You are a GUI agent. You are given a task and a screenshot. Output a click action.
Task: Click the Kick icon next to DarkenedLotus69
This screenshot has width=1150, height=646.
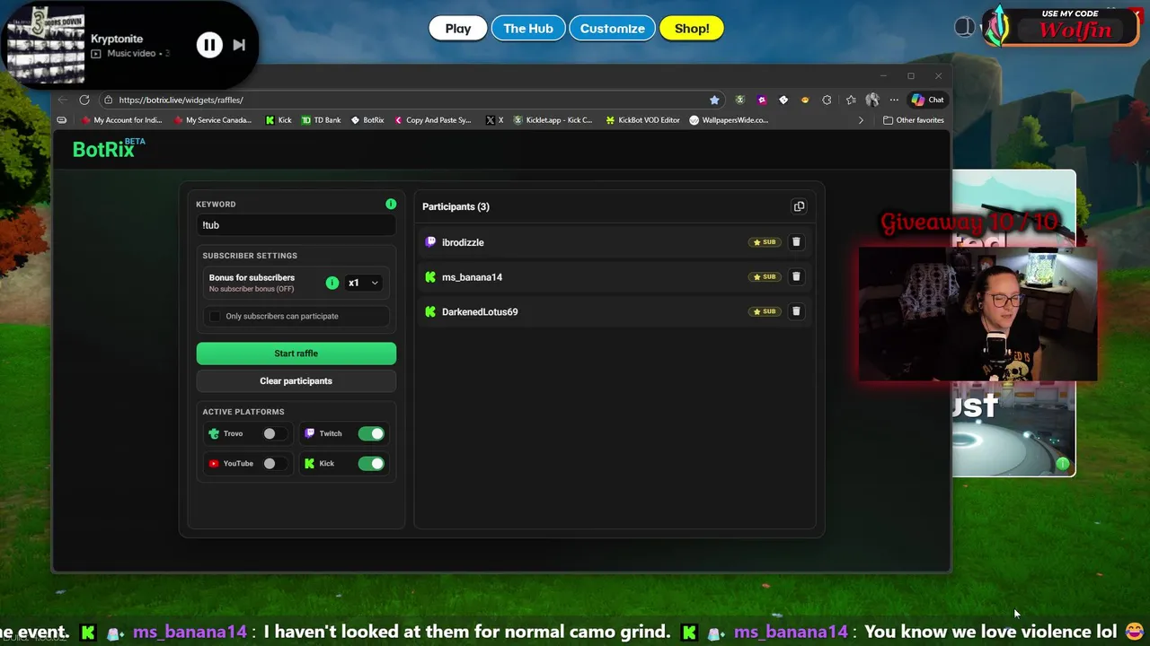(x=430, y=312)
